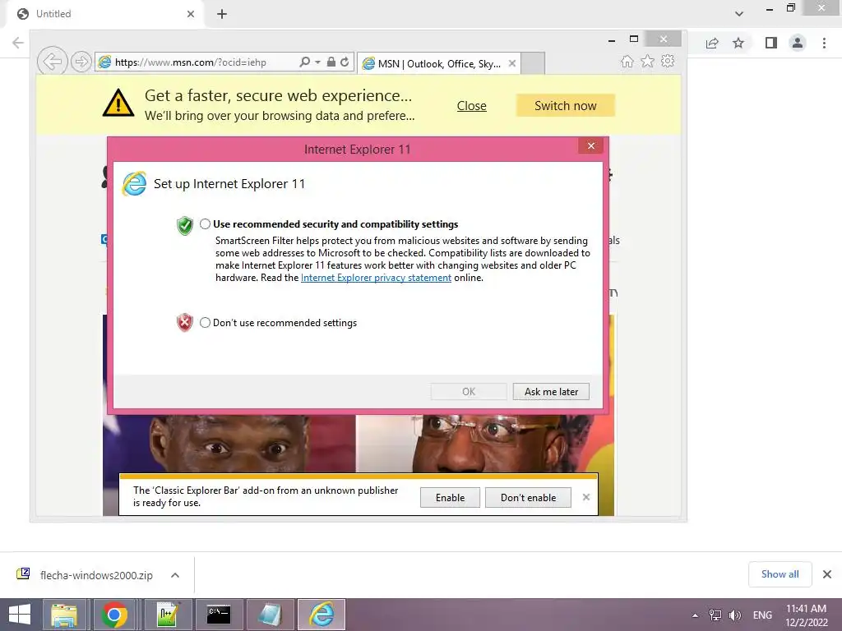This screenshot has height=631, width=842.
Task: Click the Chrome share page icon
Action: pos(712,43)
